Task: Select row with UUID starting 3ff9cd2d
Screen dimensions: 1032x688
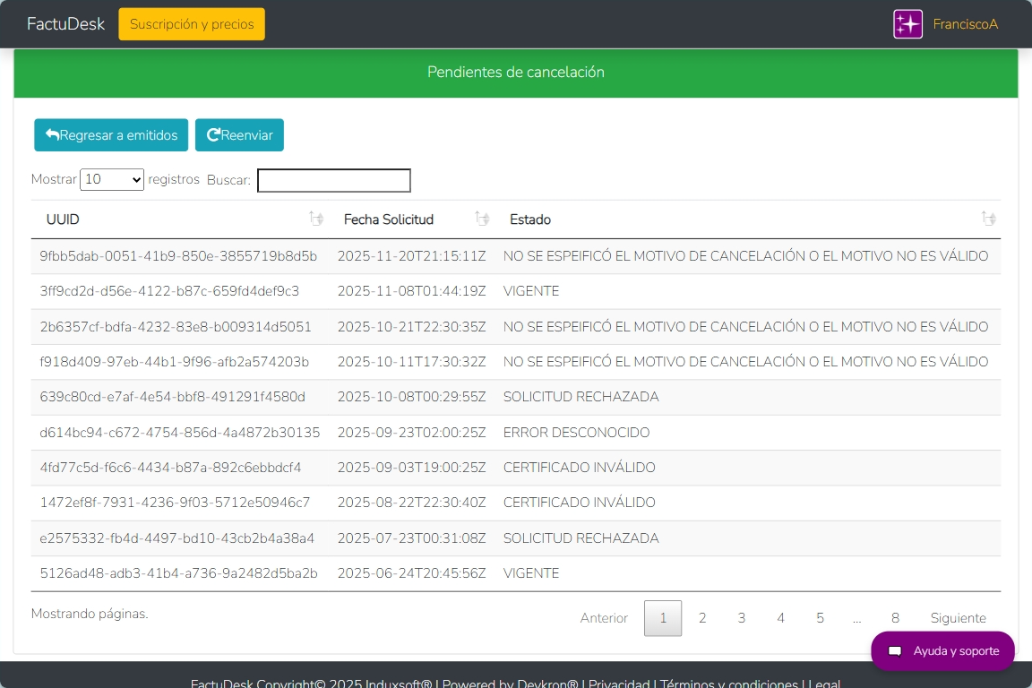Action: (169, 291)
